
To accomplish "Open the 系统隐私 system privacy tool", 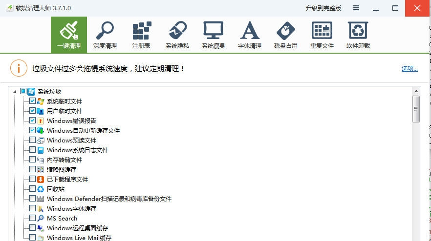I will 177,35.
